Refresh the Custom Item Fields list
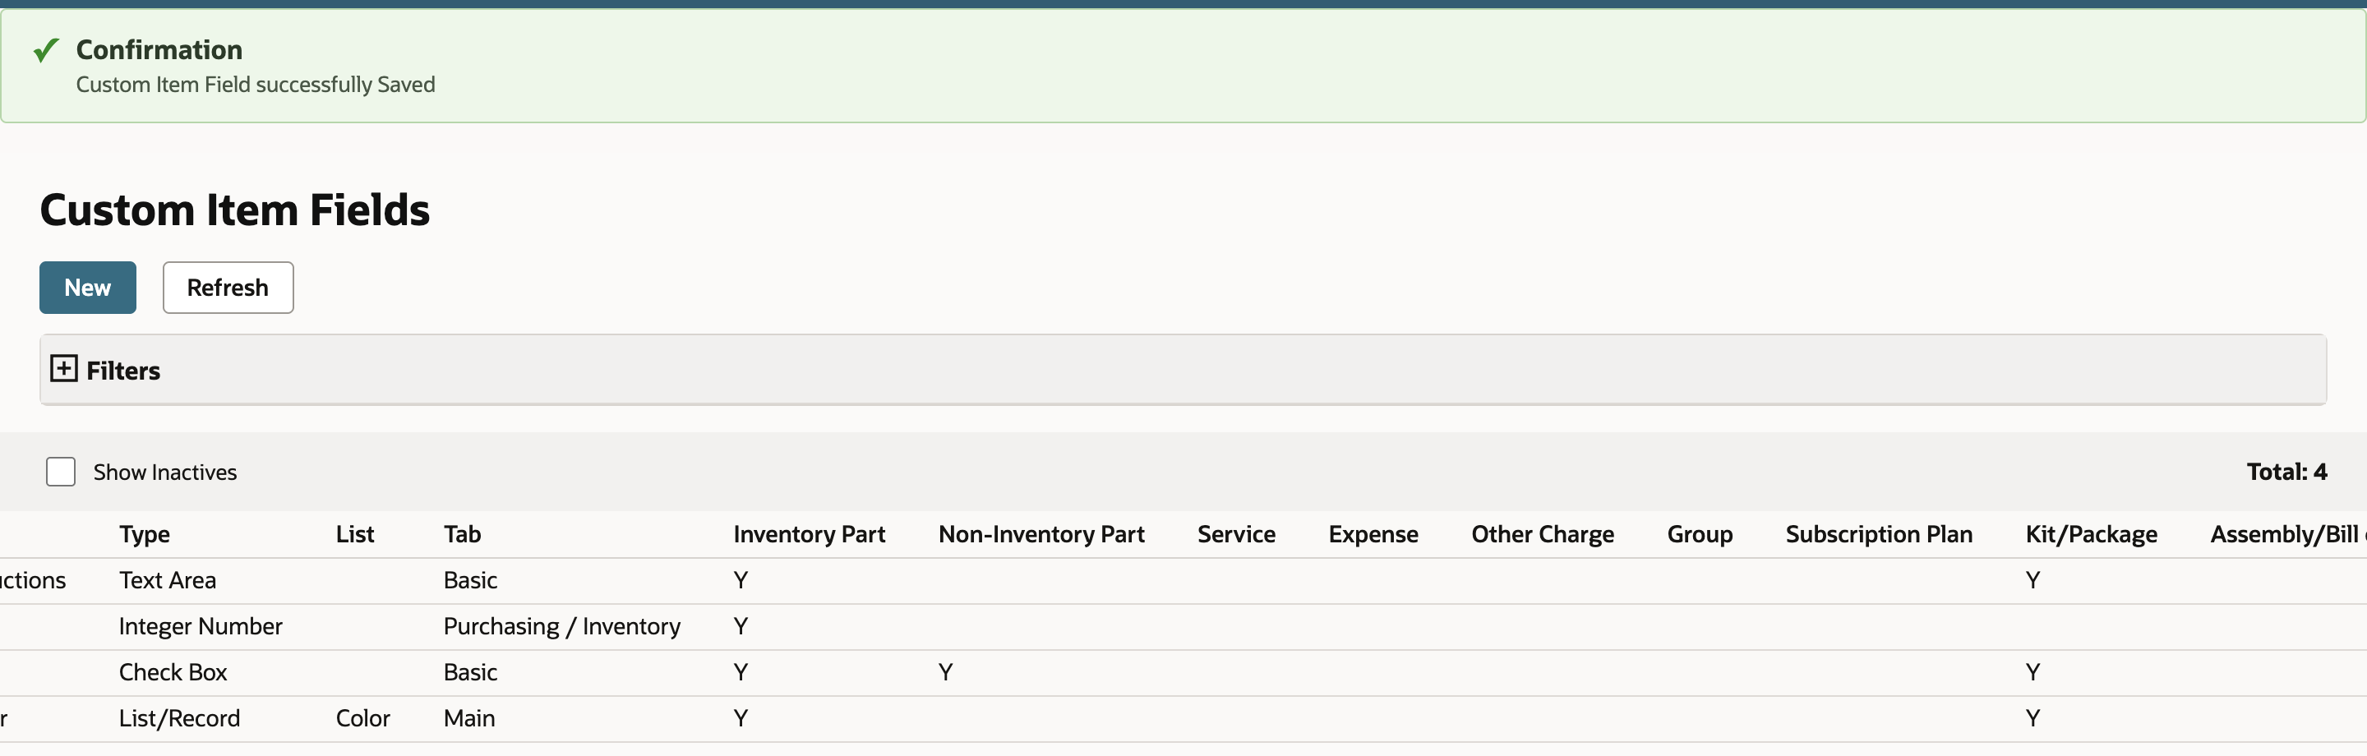Viewport: 2367px width, 756px height. pos(228,288)
